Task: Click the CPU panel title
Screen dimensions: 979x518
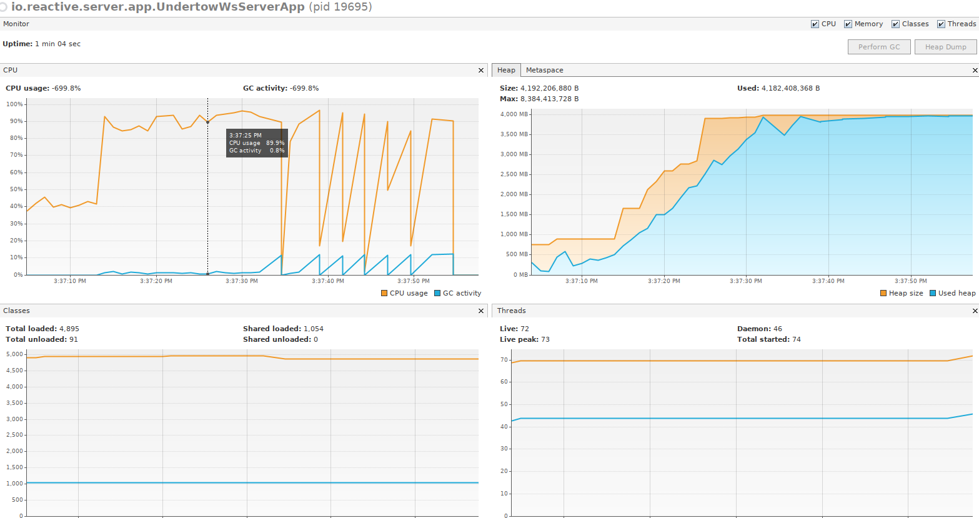Action: (x=10, y=70)
